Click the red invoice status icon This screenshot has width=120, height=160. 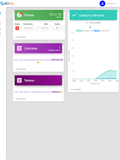17,28
